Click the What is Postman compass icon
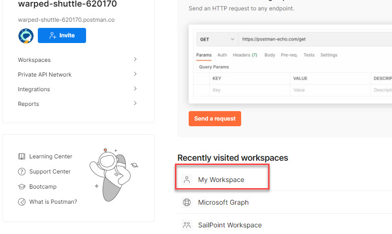 (22, 202)
